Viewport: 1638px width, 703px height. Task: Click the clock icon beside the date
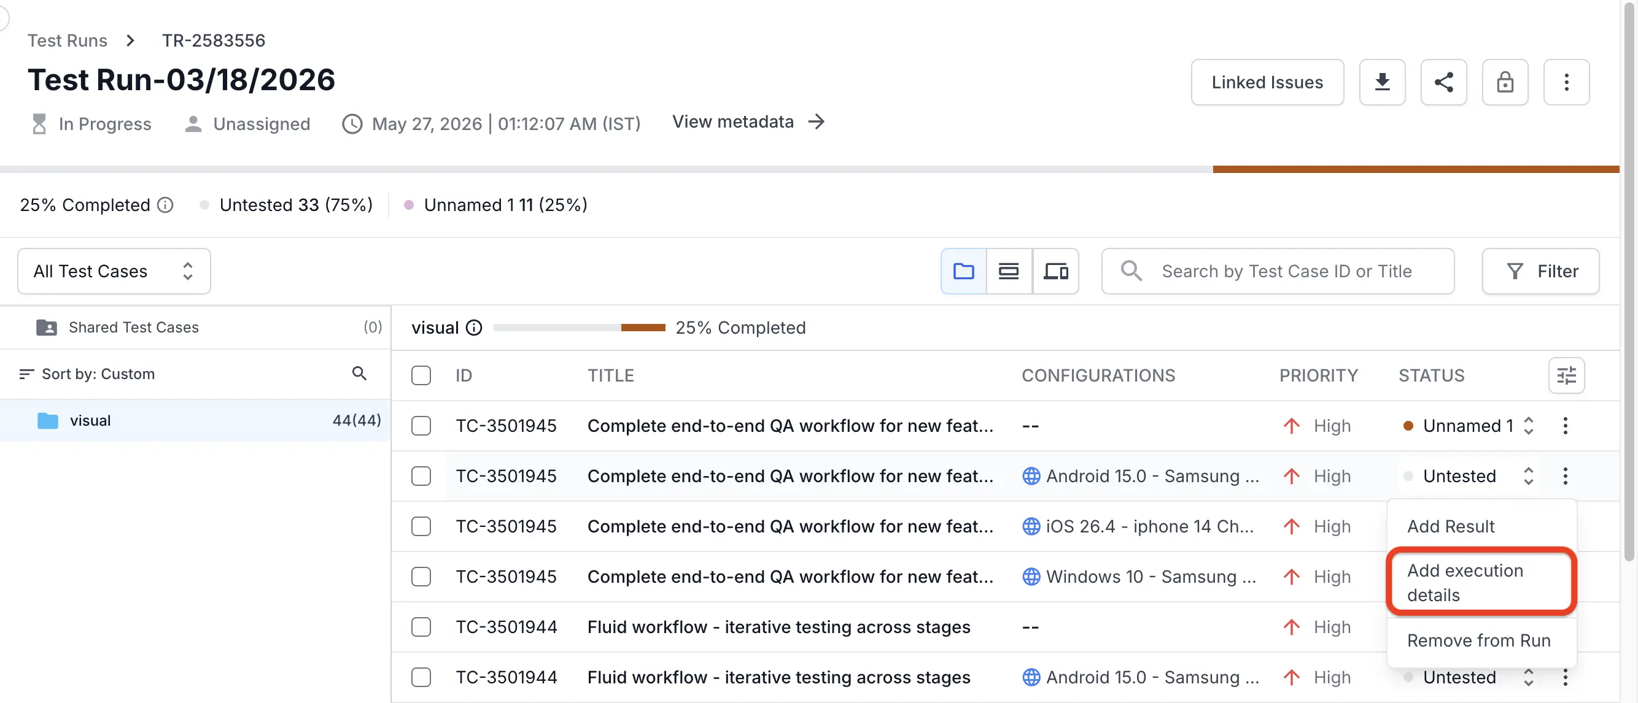pyautogui.click(x=352, y=123)
